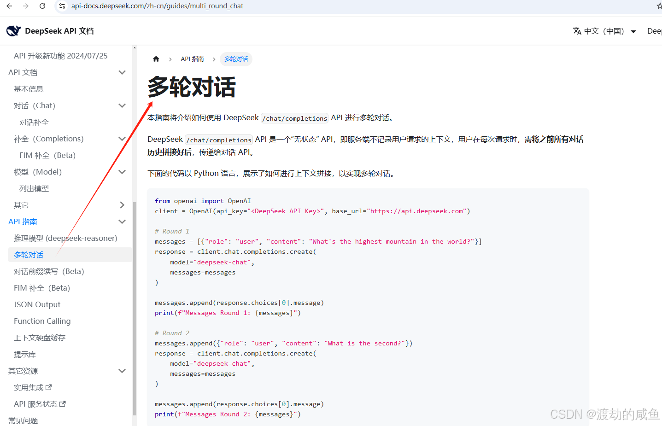Open FIM 补全 (Beta) under API 指南
Image resolution: width=662 pixels, height=426 pixels.
coord(42,288)
